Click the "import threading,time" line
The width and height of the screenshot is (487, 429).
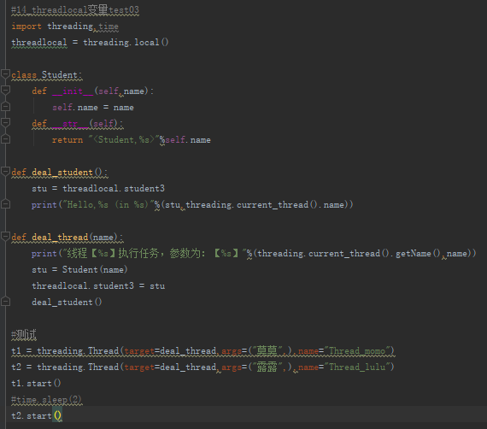65,26
